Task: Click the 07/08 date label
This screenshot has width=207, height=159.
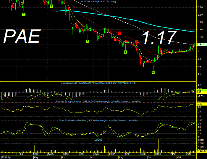Action: pyautogui.click(x=127, y=154)
